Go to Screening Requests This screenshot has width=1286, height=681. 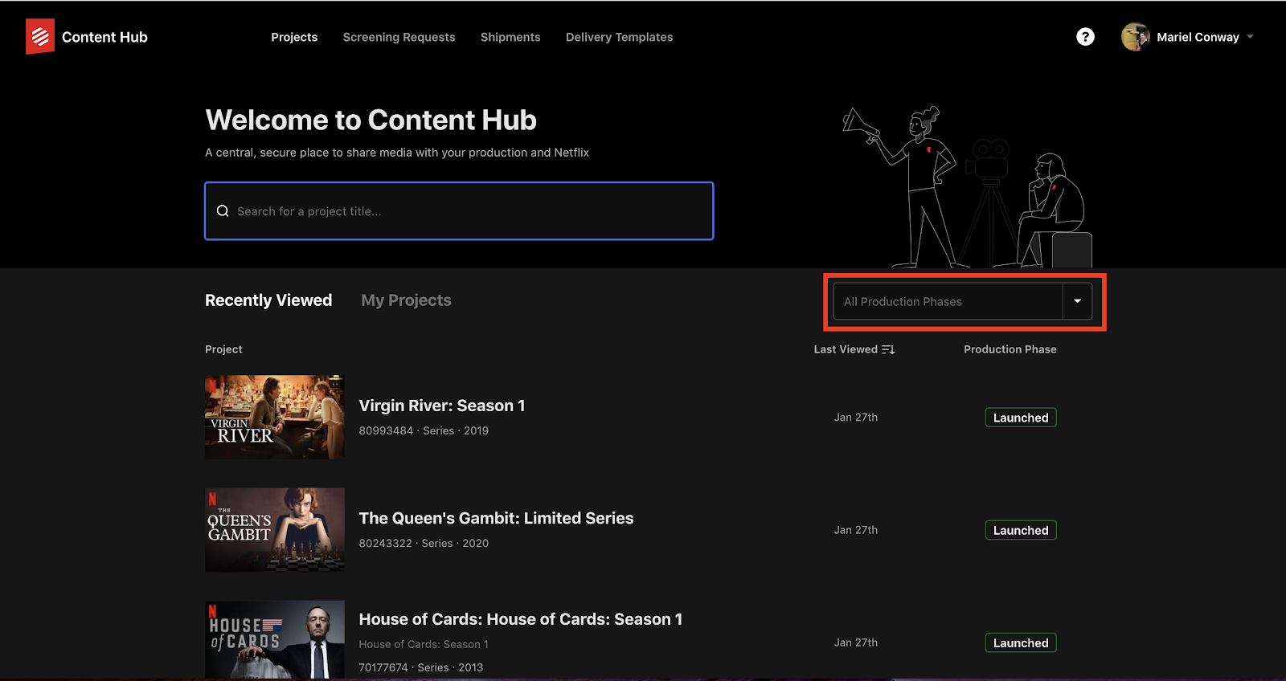(399, 37)
